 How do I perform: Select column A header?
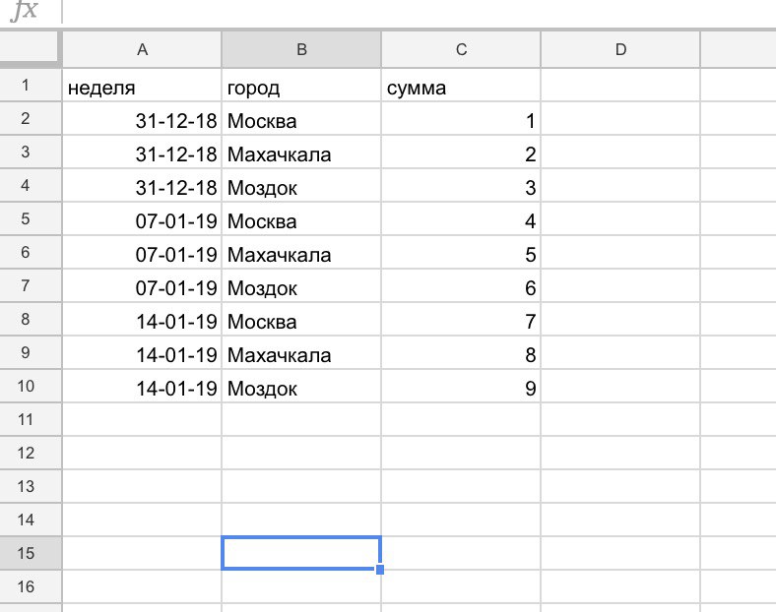(142, 49)
